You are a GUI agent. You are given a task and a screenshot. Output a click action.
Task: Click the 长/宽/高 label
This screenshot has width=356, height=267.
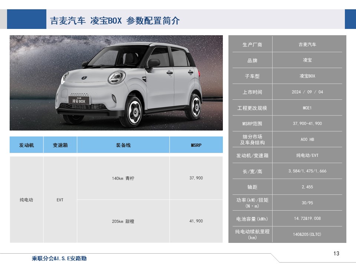252,171
